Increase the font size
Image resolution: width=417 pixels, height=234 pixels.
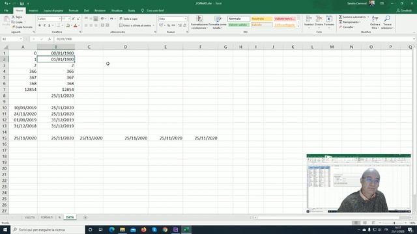[74, 19]
